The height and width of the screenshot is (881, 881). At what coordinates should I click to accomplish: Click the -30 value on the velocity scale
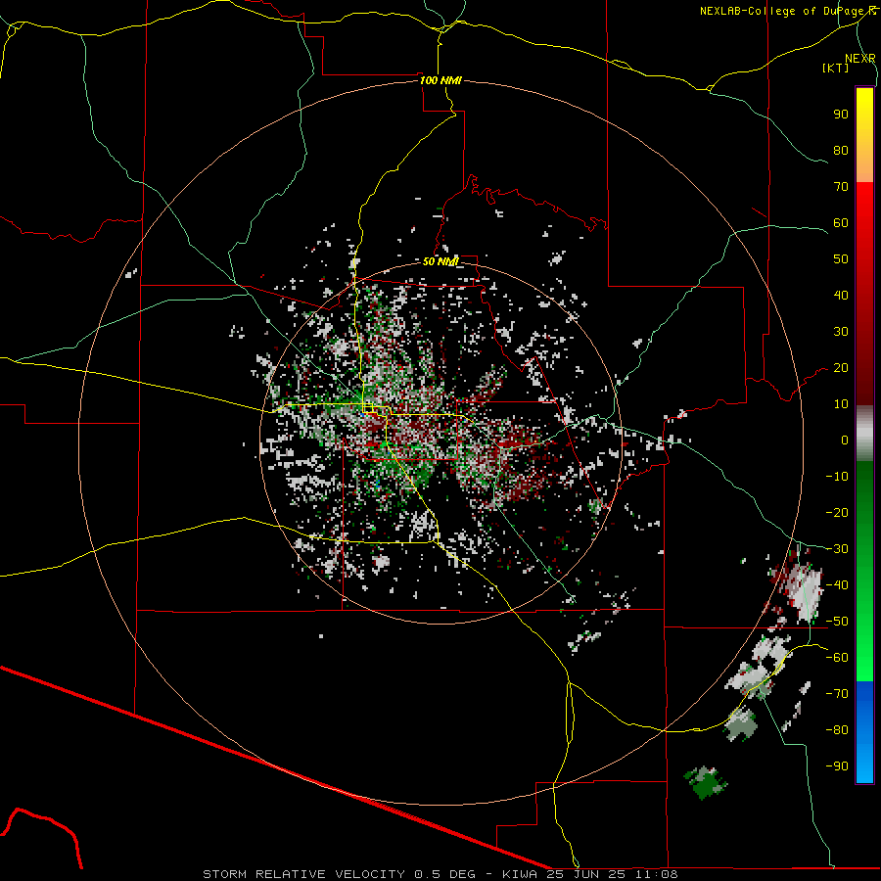click(x=837, y=549)
